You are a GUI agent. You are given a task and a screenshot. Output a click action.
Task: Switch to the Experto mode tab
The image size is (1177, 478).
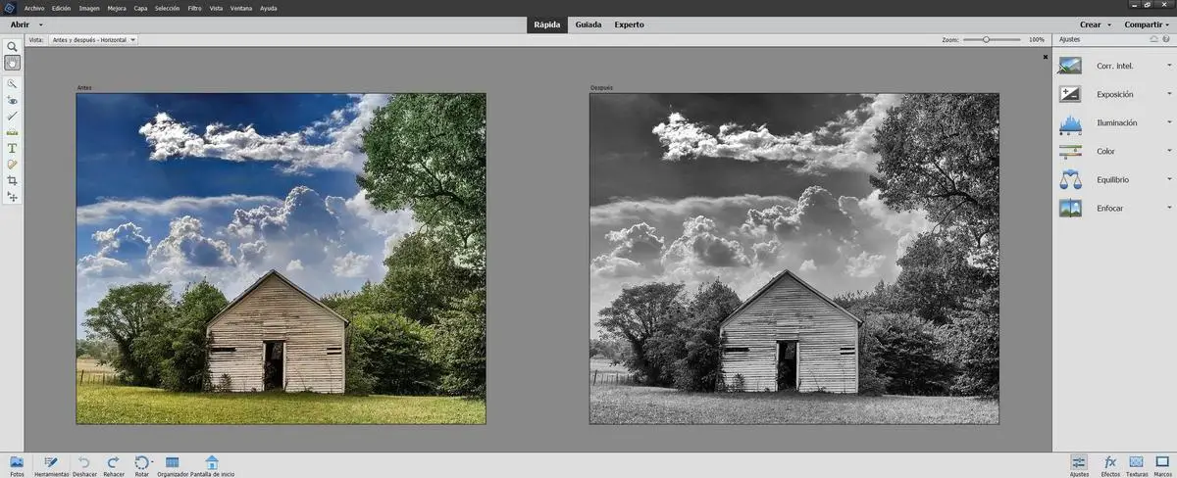pos(630,24)
